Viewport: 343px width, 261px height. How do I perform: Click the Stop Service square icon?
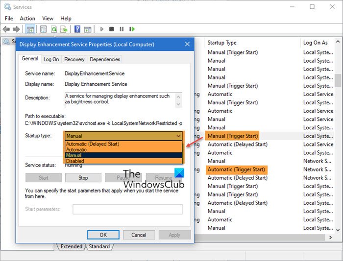click(x=112, y=29)
